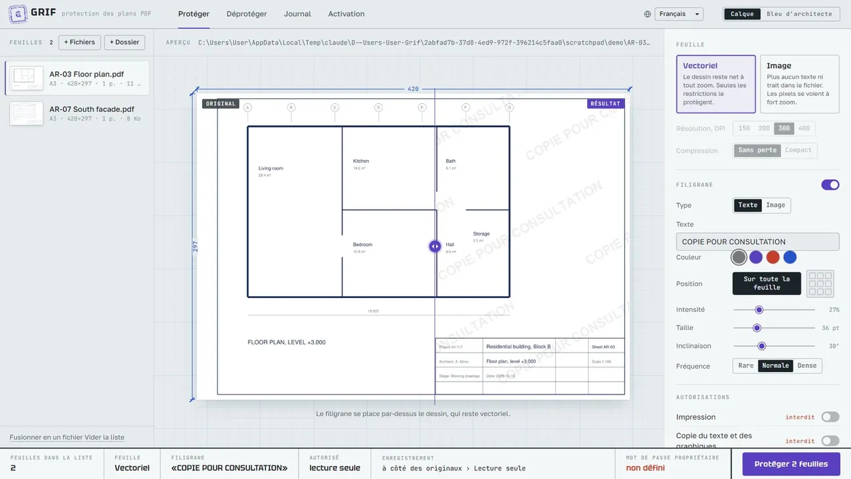Image resolution: width=851 pixels, height=479 pixels.
Task: Pick the grey watermark color swatch
Action: pos(739,257)
